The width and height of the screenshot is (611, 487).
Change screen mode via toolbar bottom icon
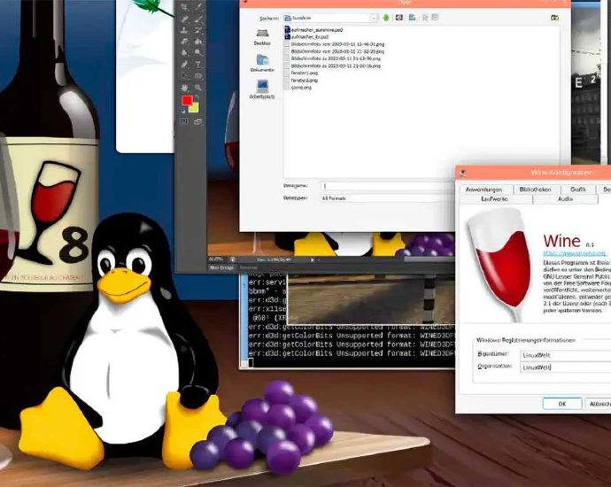tap(197, 120)
